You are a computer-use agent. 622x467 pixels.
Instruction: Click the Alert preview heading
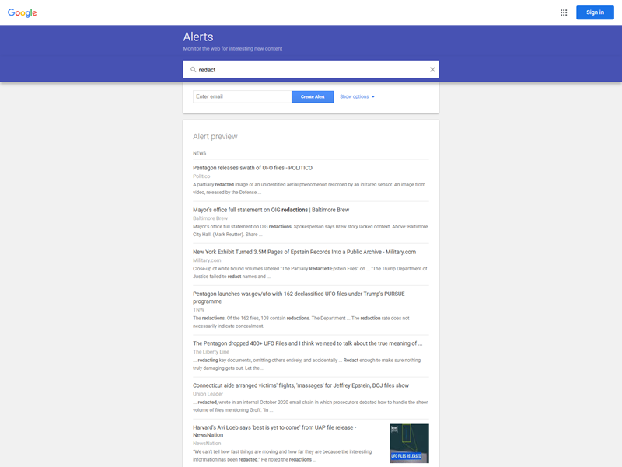(x=215, y=137)
